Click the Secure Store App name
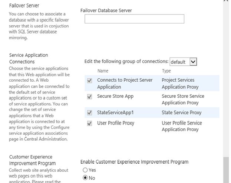 [x=115, y=96]
